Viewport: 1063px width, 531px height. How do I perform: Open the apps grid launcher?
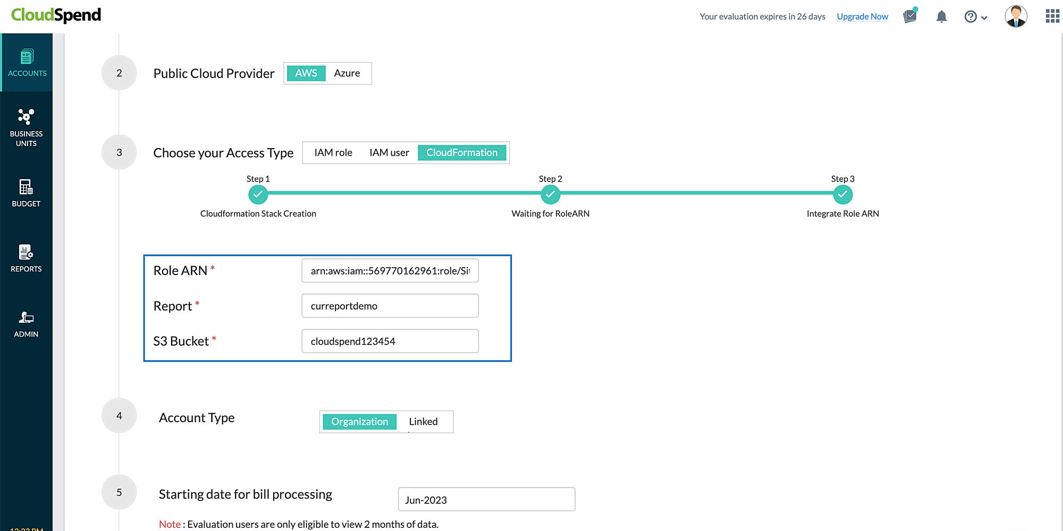(x=1052, y=16)
